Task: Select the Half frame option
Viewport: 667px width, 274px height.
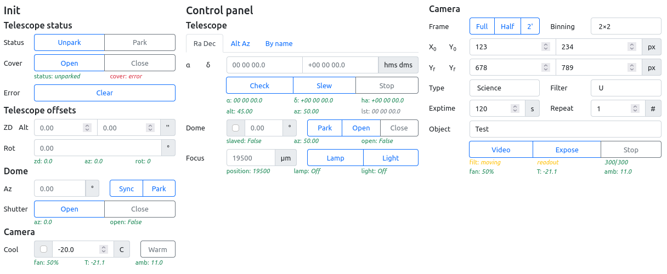Action: (507, 26)
